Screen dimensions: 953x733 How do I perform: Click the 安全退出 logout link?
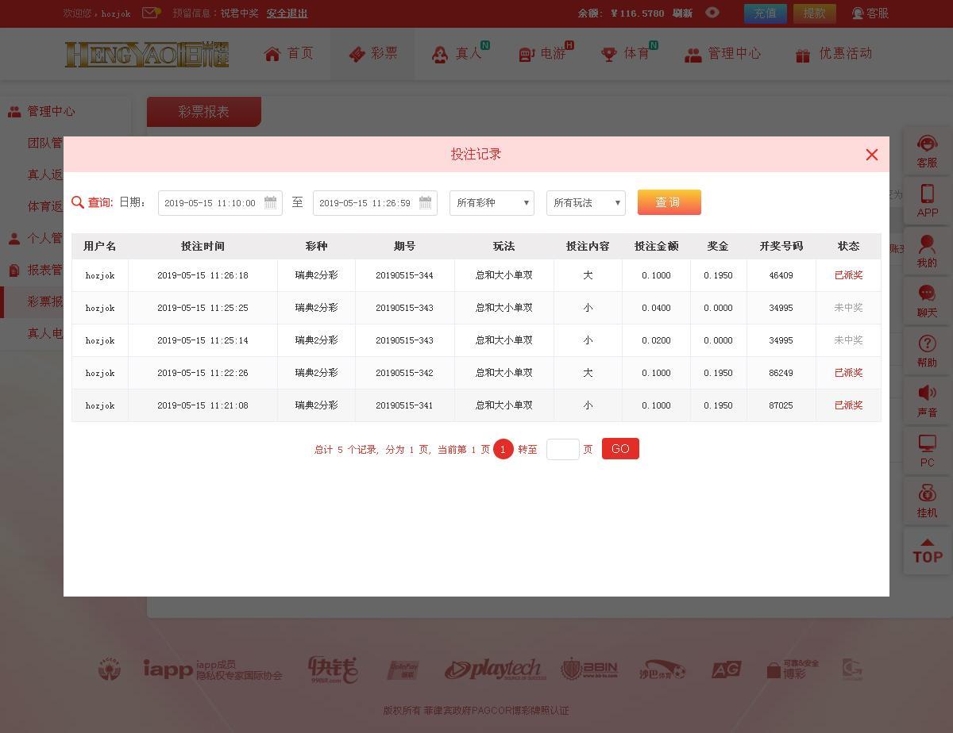[287, 13]
